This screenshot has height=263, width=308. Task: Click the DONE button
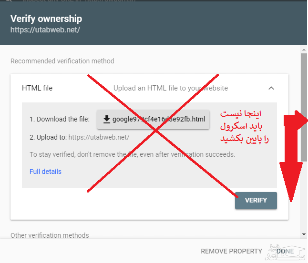point(285,251)
